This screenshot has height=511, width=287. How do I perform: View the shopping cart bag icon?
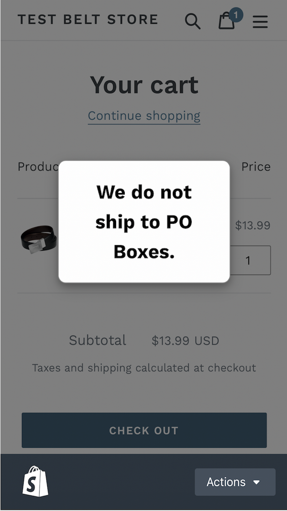226,22
